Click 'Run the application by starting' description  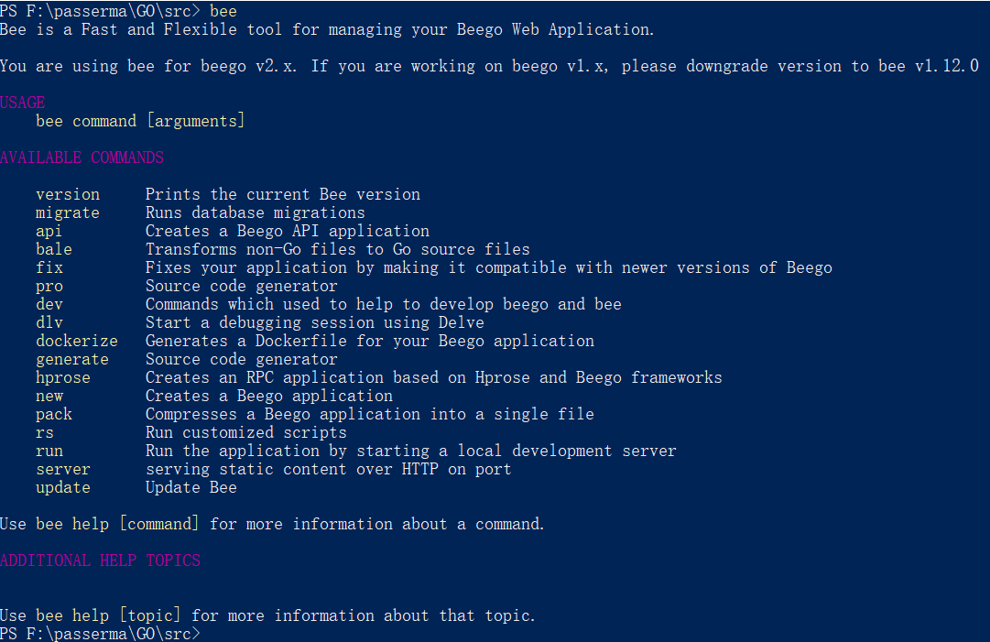tap(411, 452)
